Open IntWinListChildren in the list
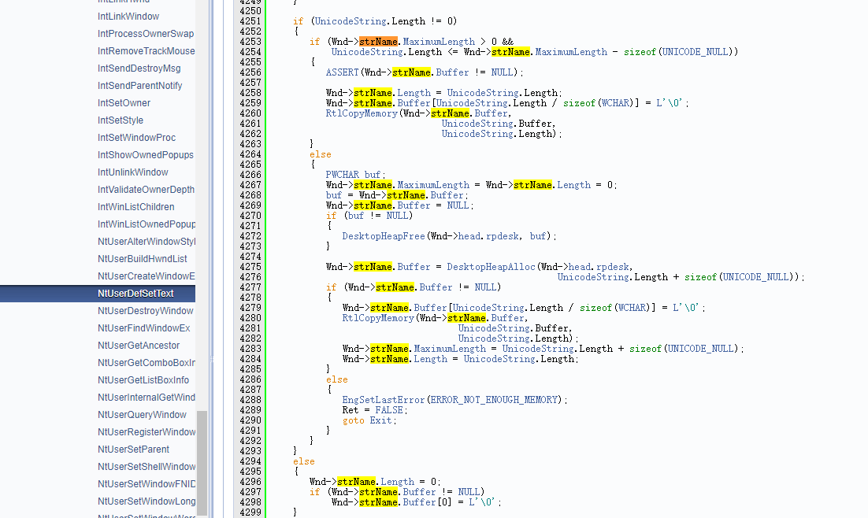The width and height of the screenshot is (868, 518). (136, 207)
